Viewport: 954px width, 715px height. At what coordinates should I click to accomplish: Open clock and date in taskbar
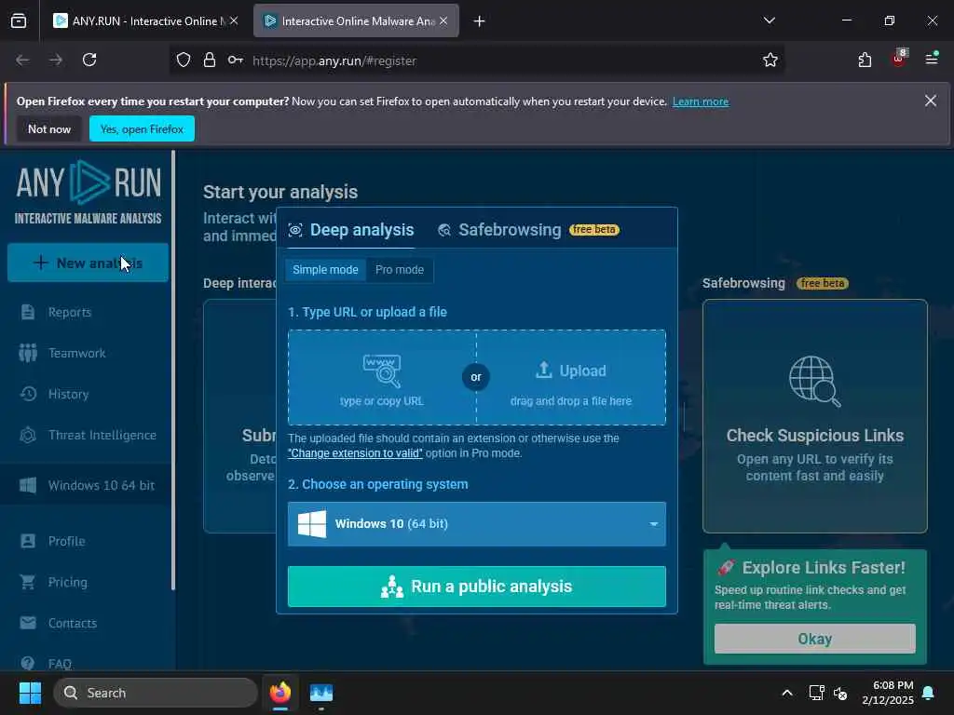point(888,693)
